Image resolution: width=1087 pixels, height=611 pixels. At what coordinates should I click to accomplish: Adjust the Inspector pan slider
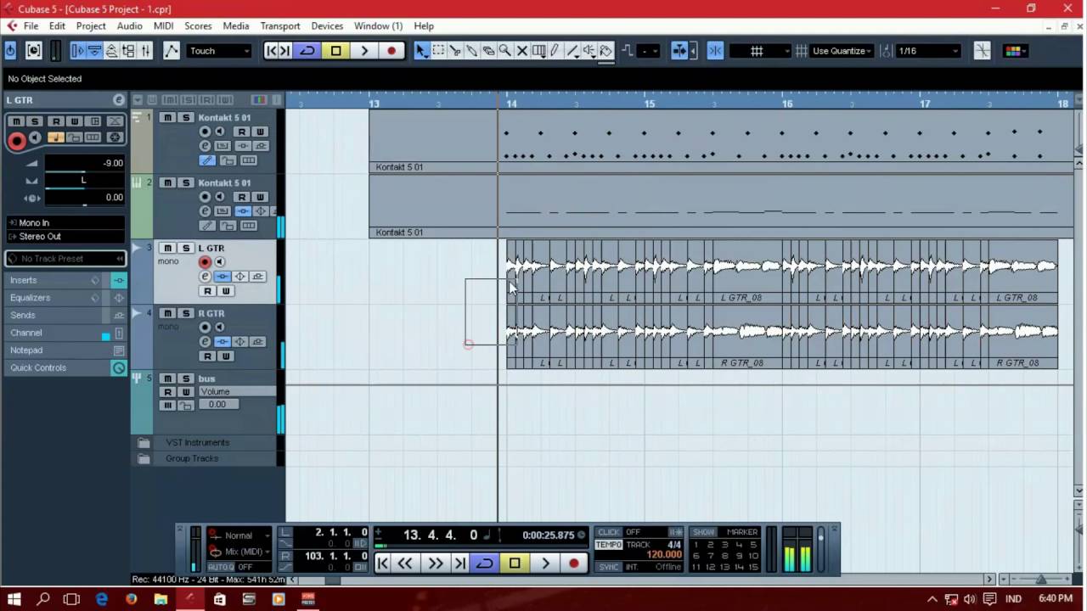[83, 180]
